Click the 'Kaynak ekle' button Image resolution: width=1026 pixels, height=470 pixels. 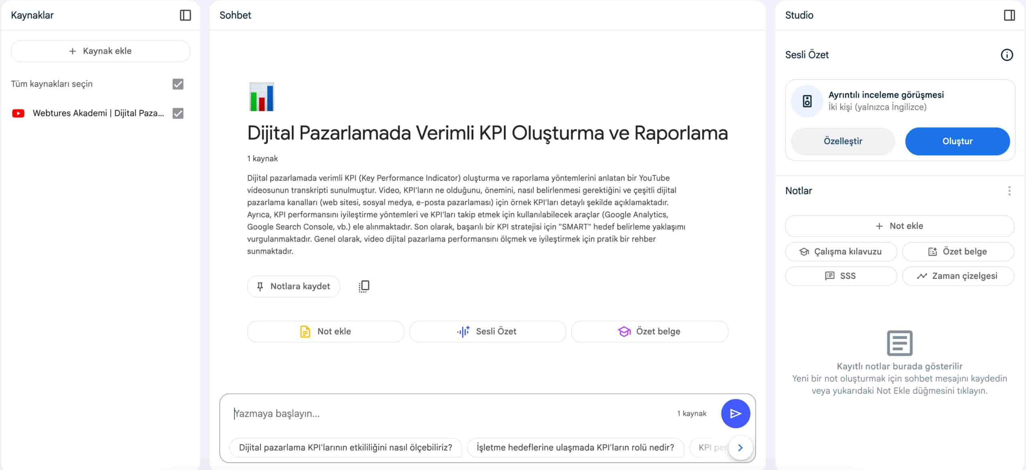pyautogui.click(x=100, y=51)
